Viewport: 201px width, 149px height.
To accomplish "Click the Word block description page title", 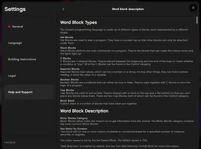I will (x=128, y=9).
